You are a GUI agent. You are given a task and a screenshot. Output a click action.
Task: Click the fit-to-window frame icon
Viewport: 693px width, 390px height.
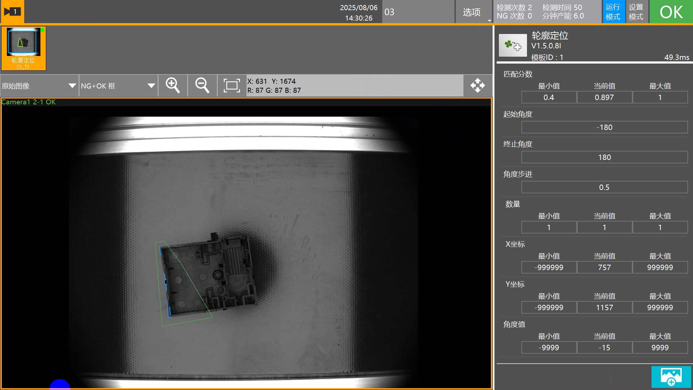232,86
